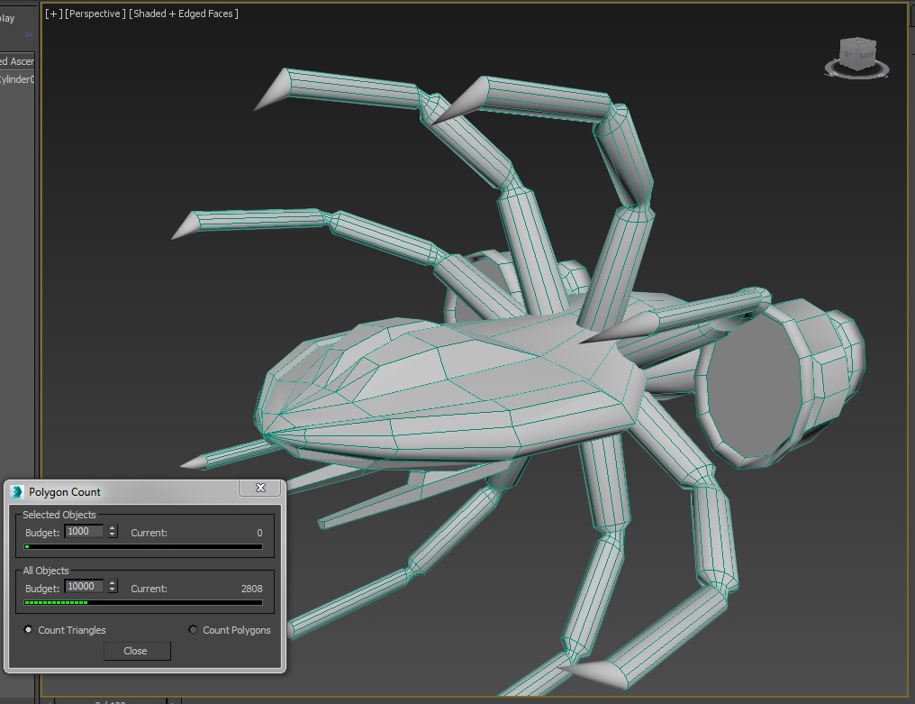This screenshot has height=704, width=915.
Task: Edit the Selected Objects budget field showing 1000
Action: (85, 531)
